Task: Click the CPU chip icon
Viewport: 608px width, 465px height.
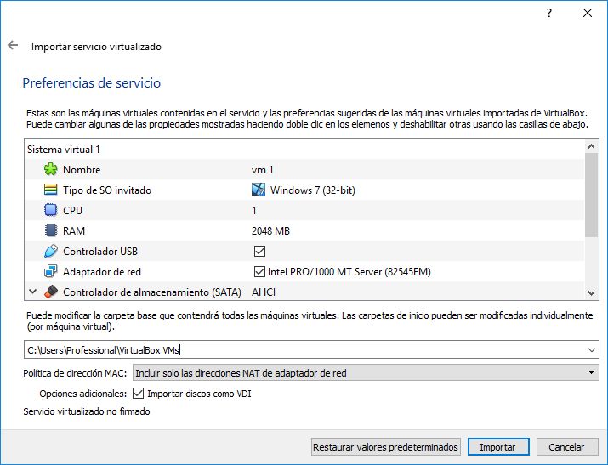Action: click(x=50, y=210)
